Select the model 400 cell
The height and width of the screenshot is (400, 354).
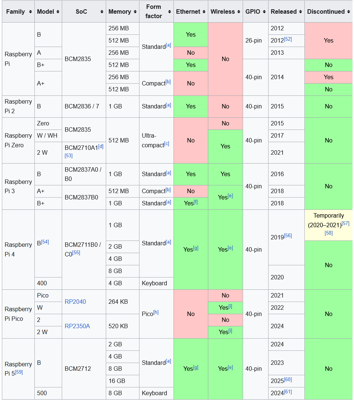tap(48, 283)
